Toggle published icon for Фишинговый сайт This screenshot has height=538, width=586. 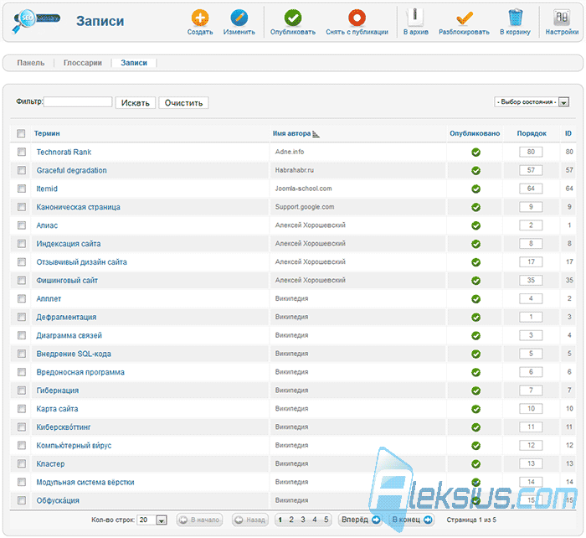tap(475, 281)
